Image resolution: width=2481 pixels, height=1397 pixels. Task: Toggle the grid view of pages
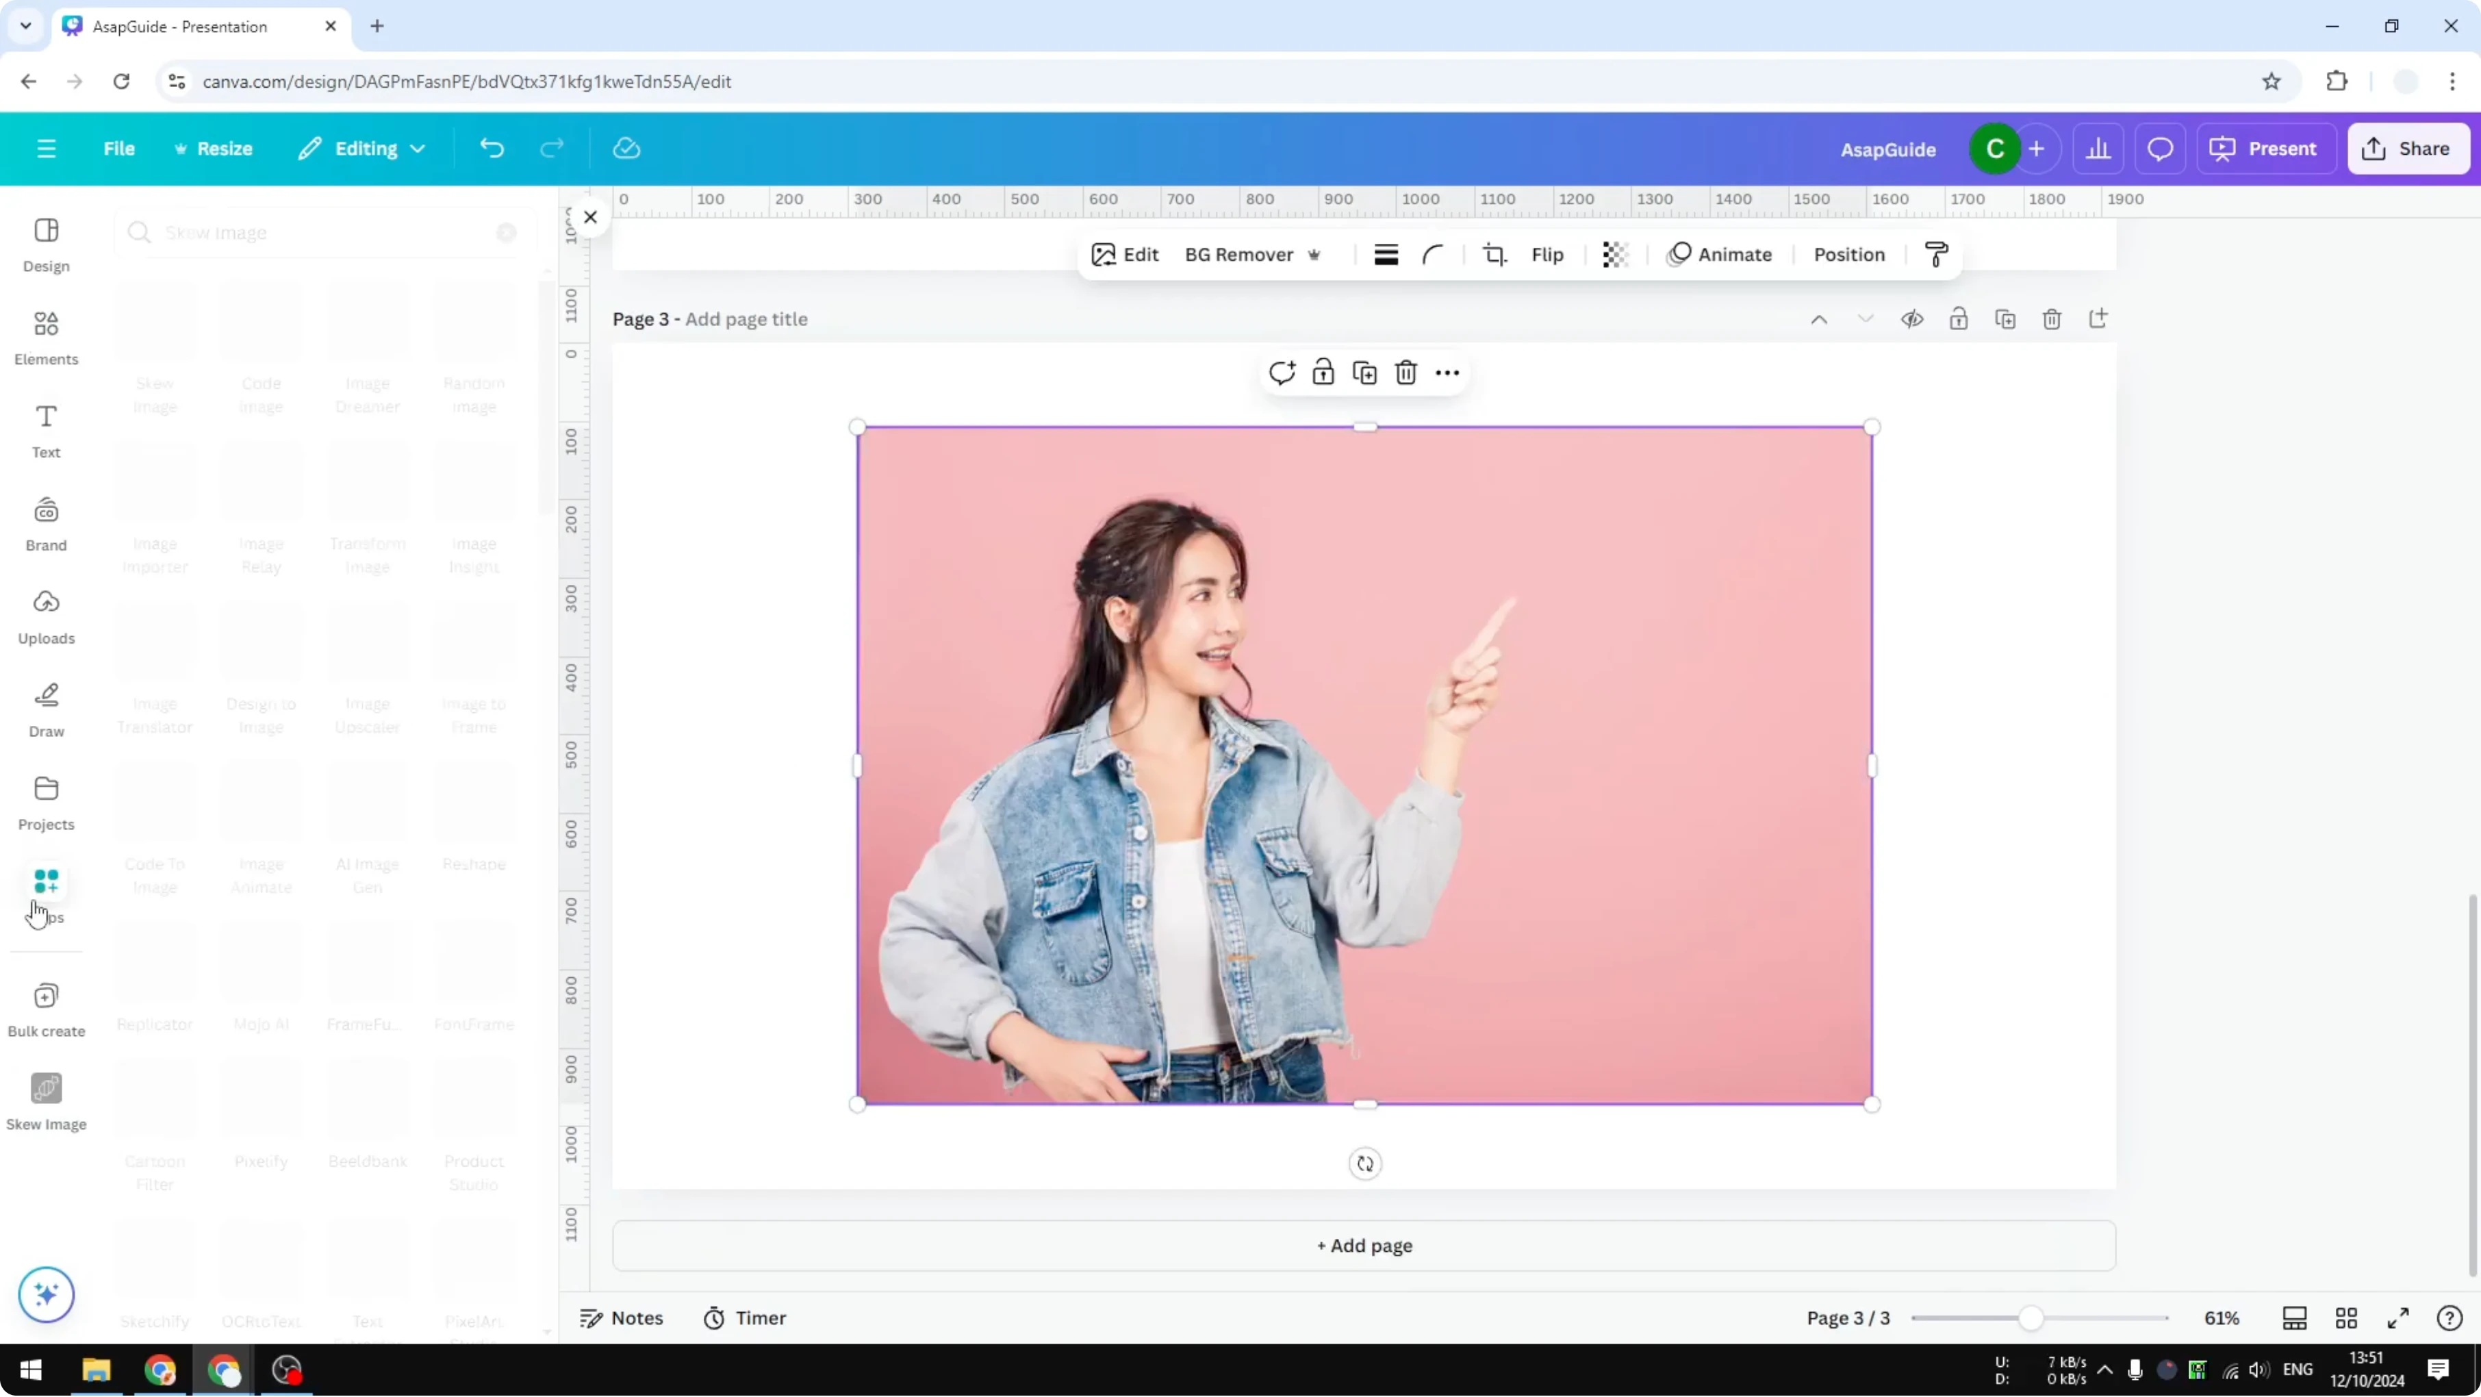tap(2346, 1319)
